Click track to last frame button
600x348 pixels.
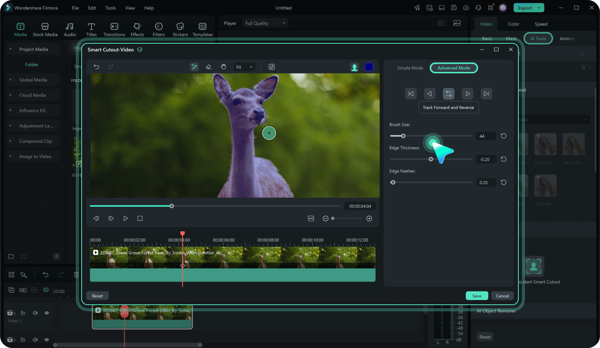click(x=486, y=94)
